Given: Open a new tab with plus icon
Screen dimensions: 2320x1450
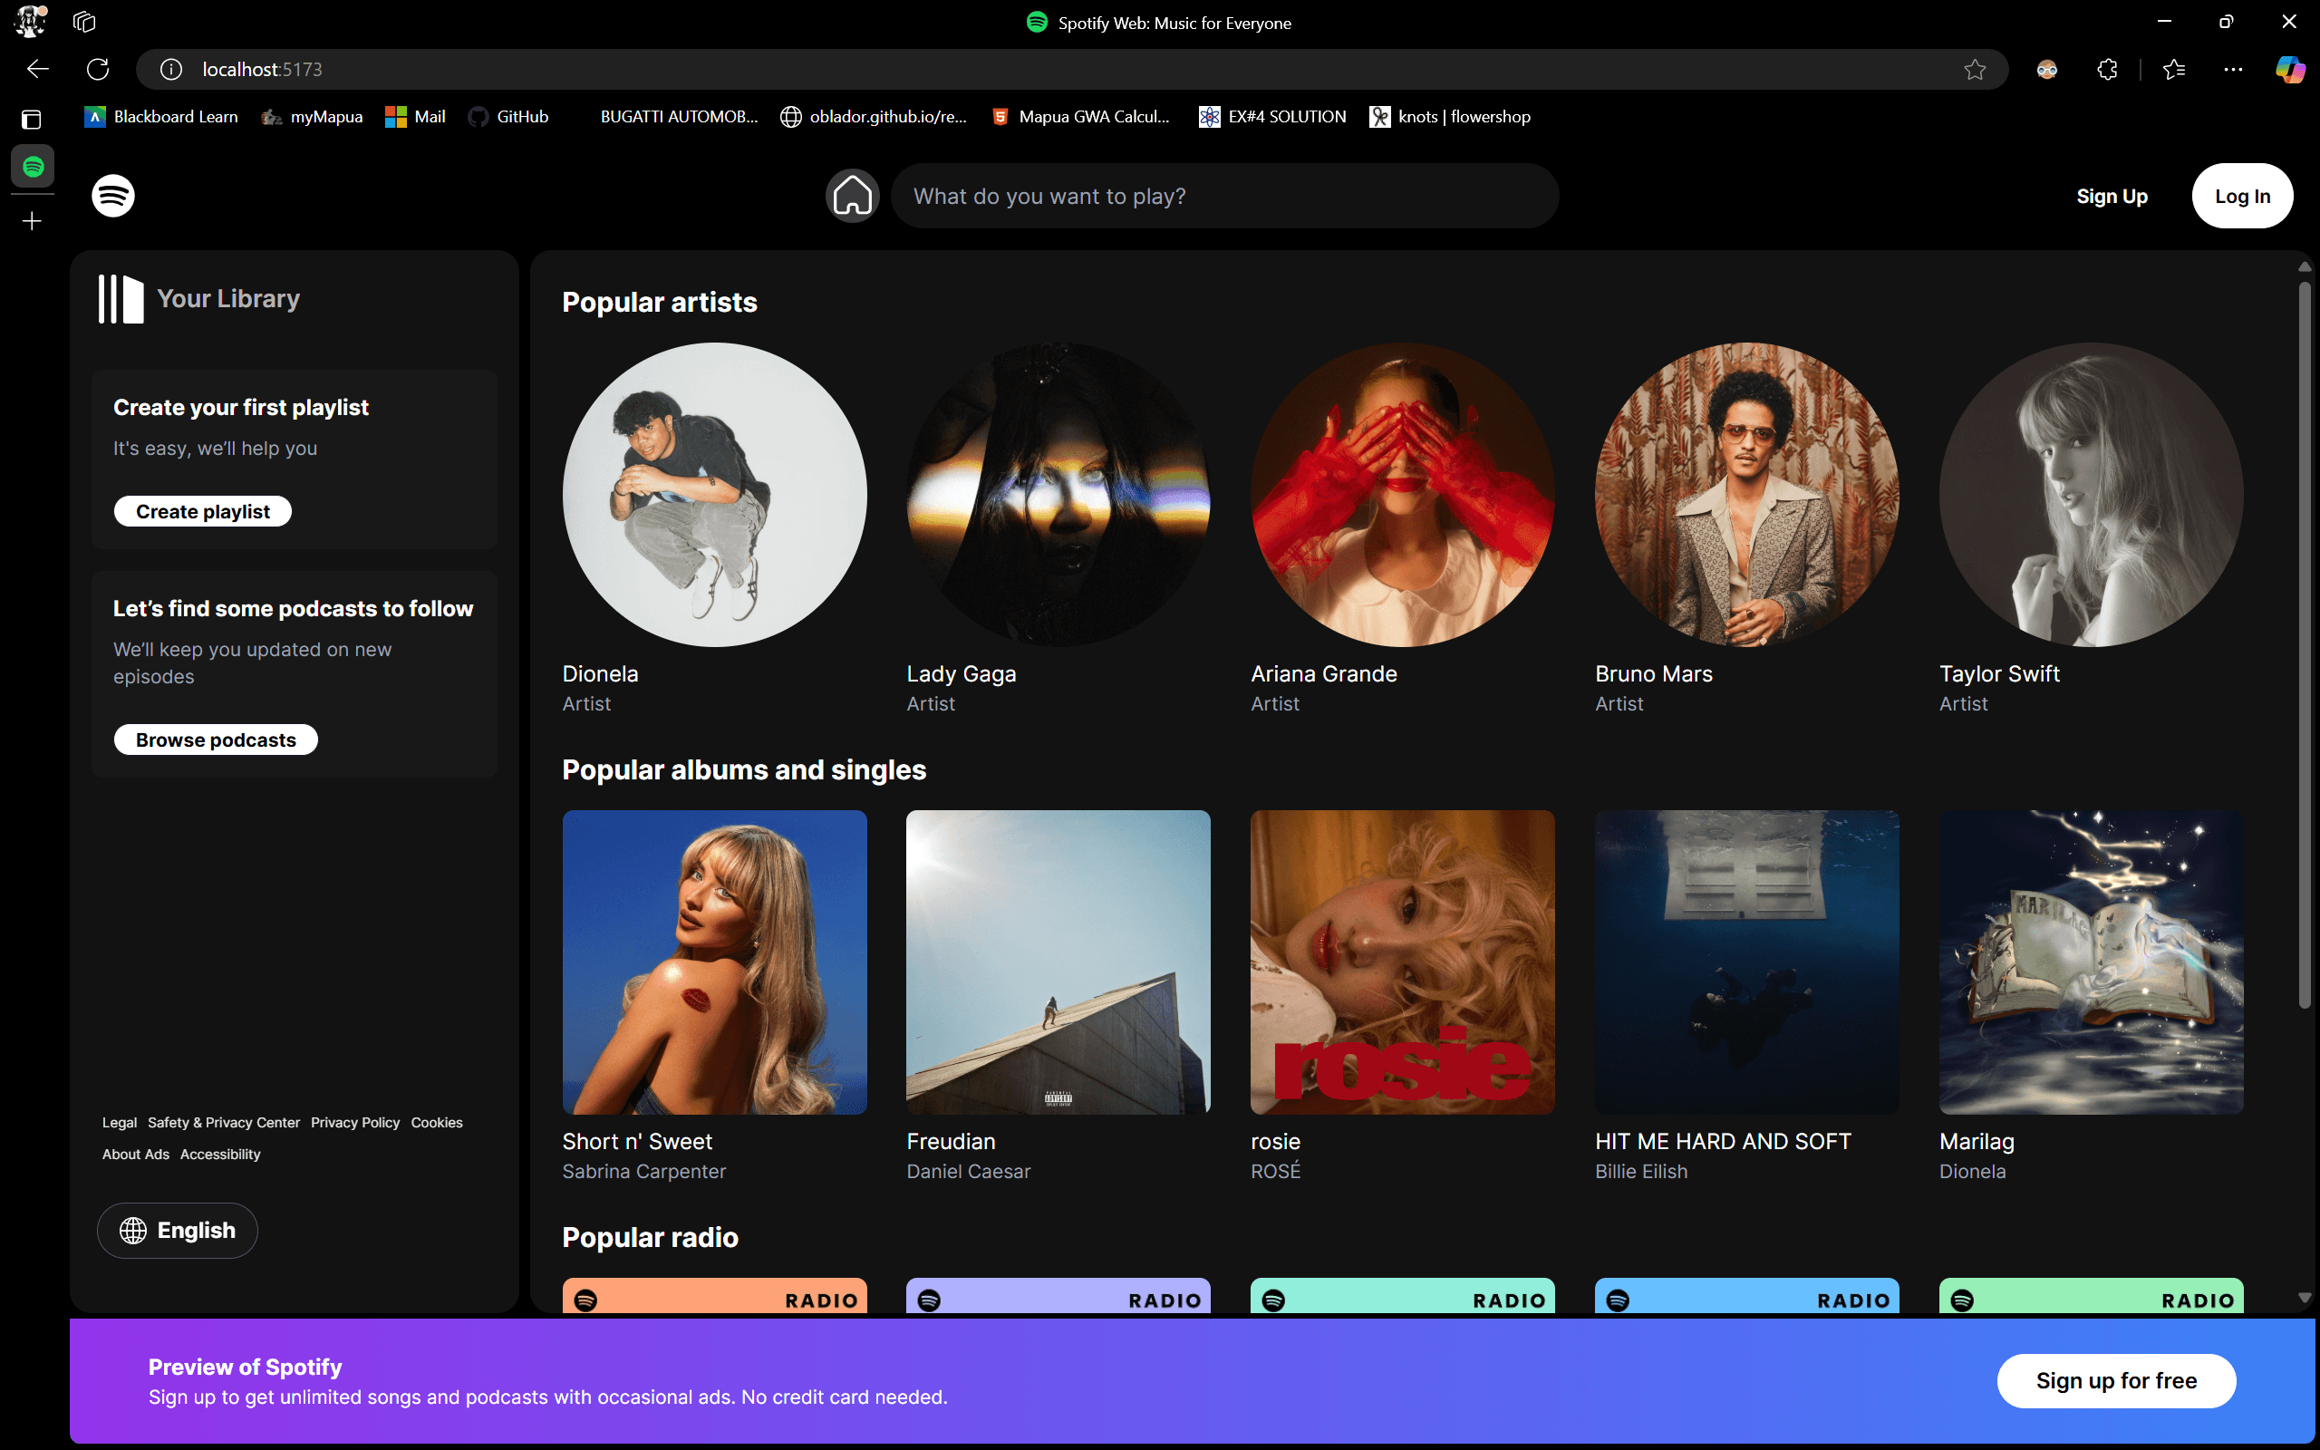Looking at the screenshot, I should (32, 221).
